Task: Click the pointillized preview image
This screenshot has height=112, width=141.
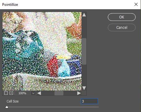Action: tap(42, 51)
